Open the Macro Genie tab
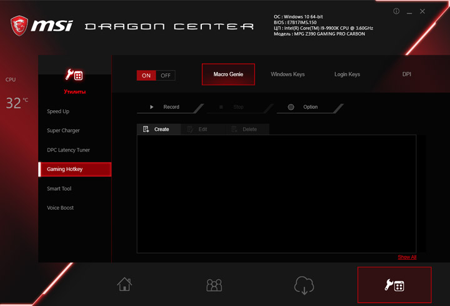 tap(228, 74)
